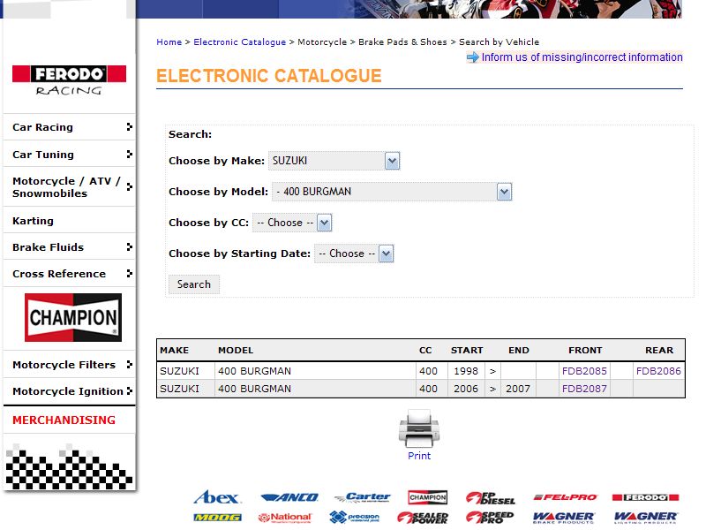Click the REAR column header
The image size is (706, 530).
coord(659,350)
